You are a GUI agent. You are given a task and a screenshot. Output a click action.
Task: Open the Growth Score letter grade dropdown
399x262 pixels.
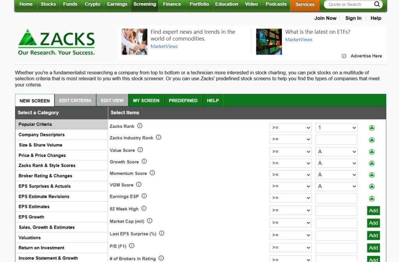click(x=336, y=163)
